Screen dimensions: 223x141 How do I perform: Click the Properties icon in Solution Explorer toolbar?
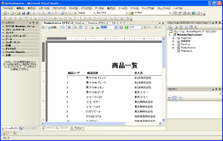click(170, 27)
